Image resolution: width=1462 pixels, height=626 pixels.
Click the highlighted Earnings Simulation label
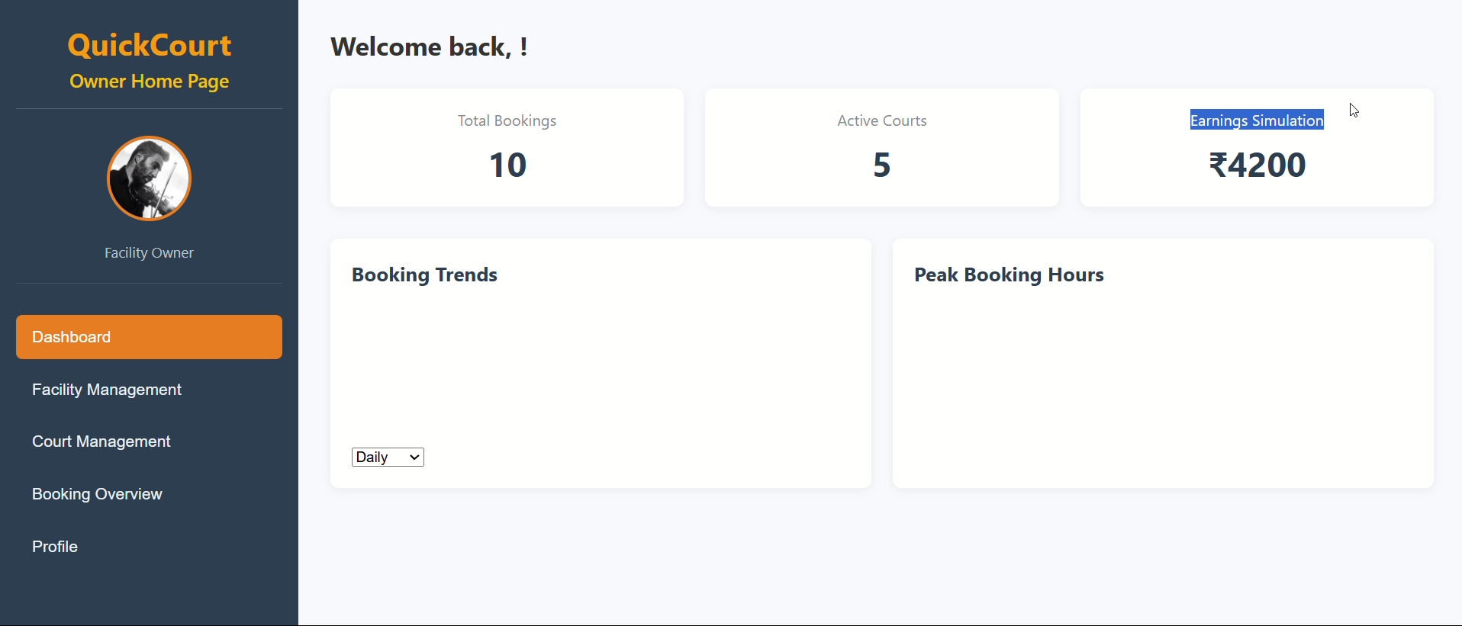[x=1256, y=120]
